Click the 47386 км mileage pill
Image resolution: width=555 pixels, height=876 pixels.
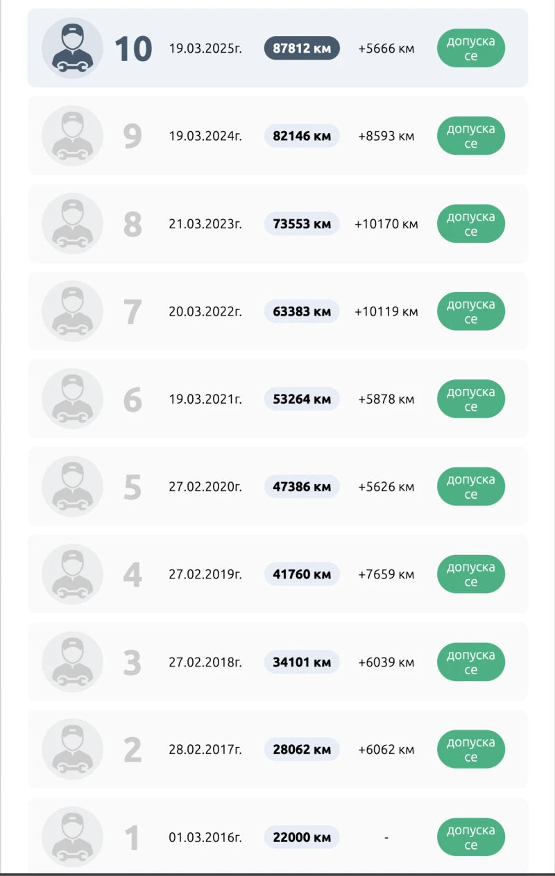point(302,487)
